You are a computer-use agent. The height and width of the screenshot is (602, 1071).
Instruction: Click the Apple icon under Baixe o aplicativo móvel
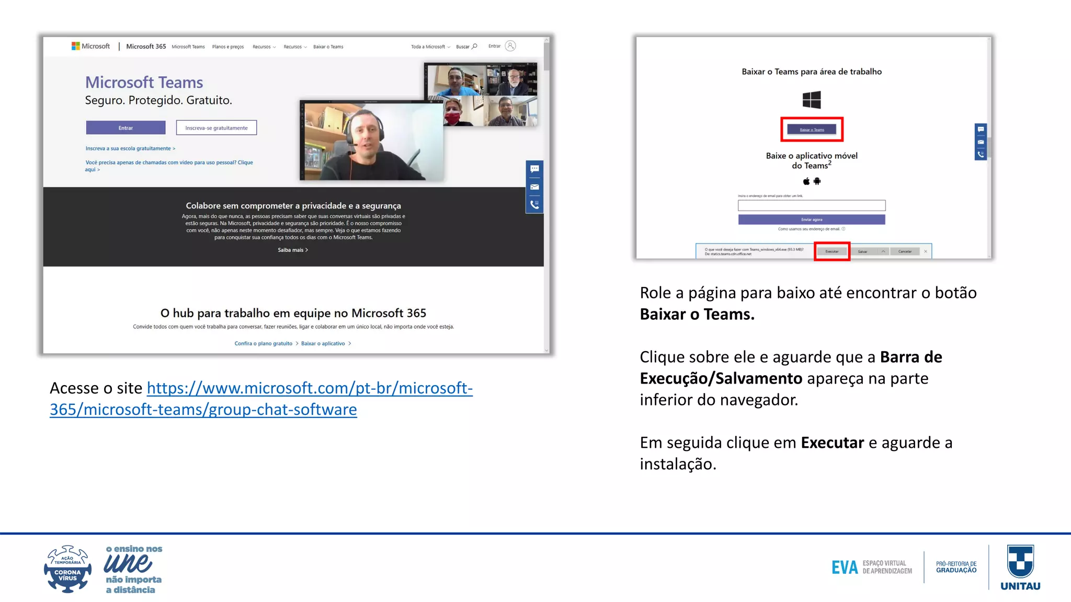pyautogui.click(x=806, y=181)
